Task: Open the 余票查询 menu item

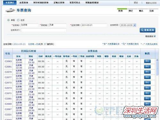Action: 24,3
